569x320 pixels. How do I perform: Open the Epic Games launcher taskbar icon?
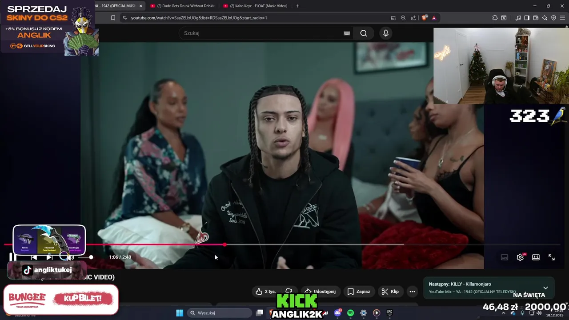click(389, 313)
